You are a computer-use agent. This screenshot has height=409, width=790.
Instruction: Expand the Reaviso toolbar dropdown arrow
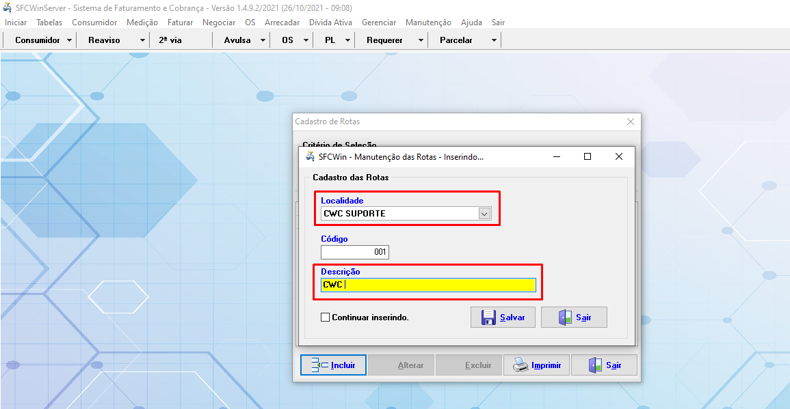pyautogui.click(x=142, y=40)
